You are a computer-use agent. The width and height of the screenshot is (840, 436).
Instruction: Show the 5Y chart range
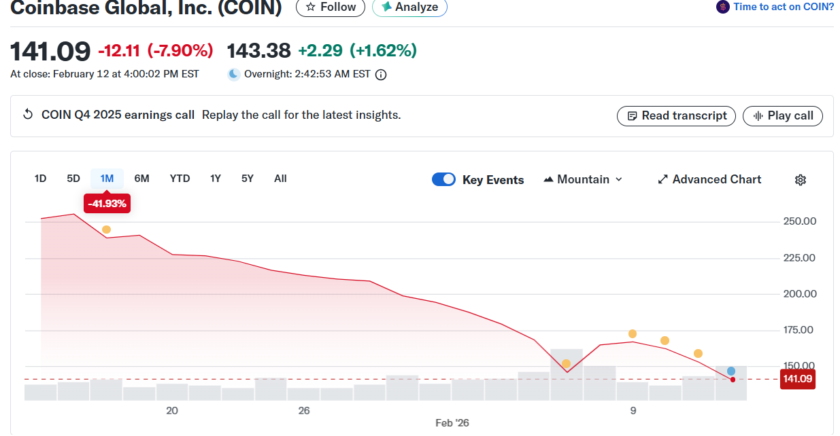pyautogui.click(x=247, y=179)
